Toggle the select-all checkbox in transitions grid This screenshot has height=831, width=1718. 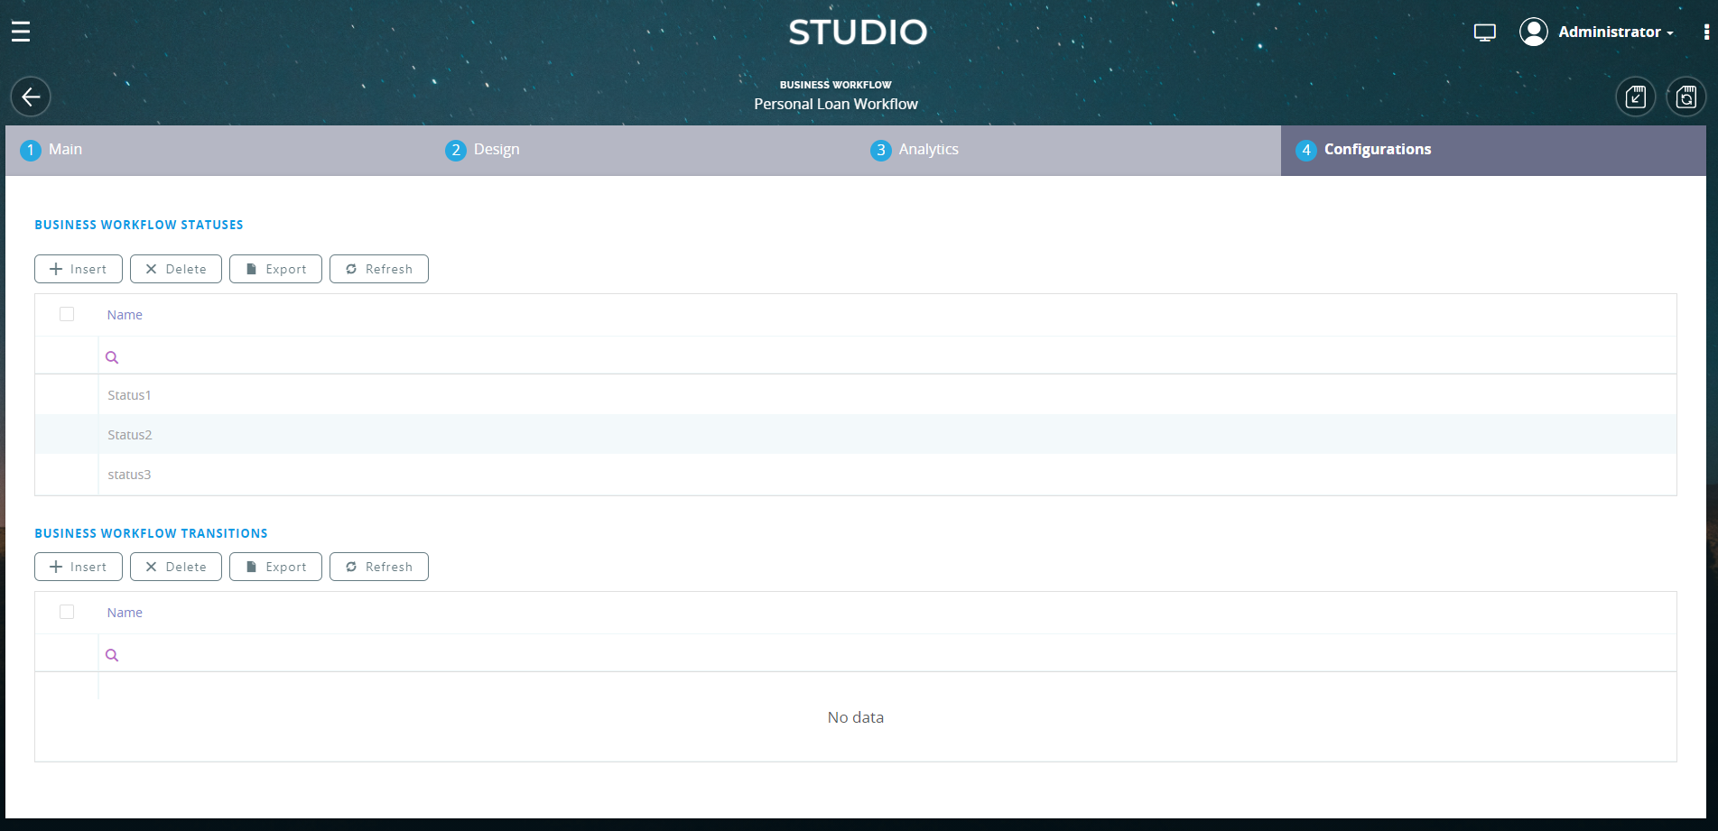click(x=67, y=612)
